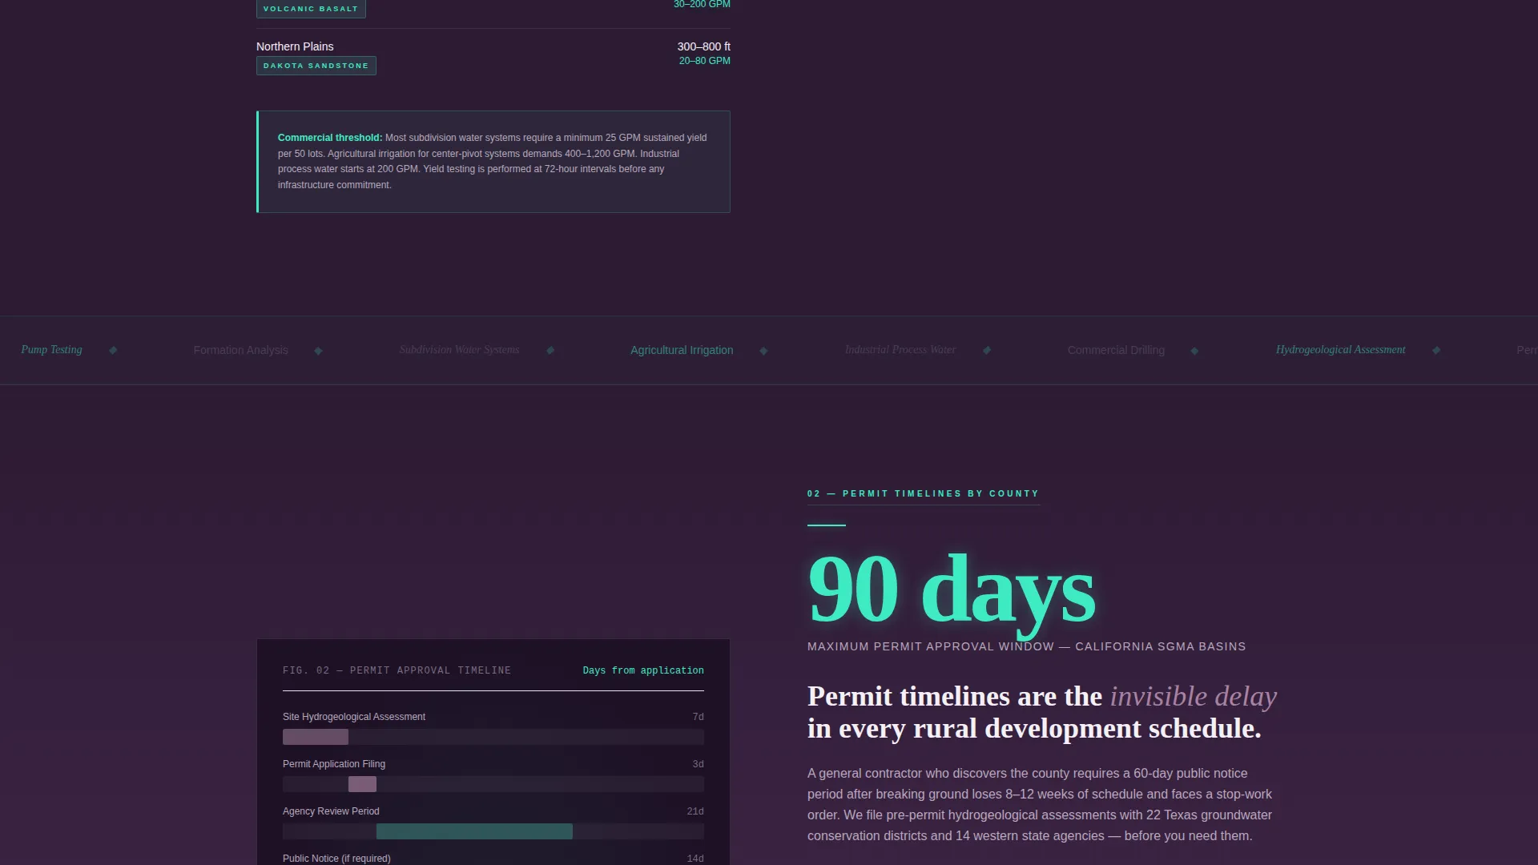Screen dimensions: 1538x865
Task: Click the diamond after Agricultural Irrigation
Action: click(763, 351)
